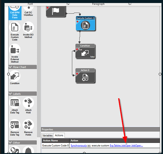163x154 pixels.
Task: Switch to the Variables tab
Action: (48, 135)
